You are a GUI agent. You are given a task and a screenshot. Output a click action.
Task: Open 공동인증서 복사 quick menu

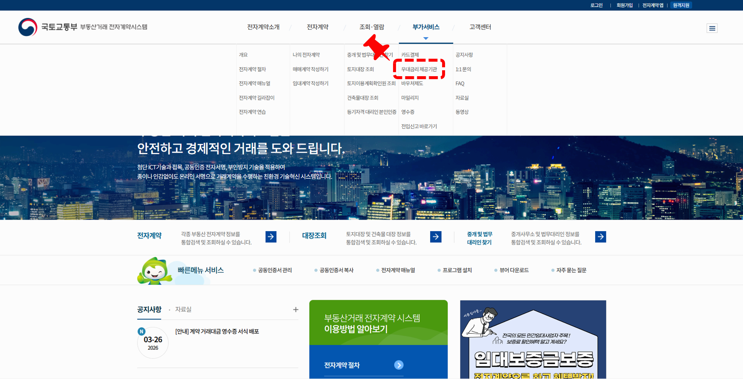click(x=336, y=270)
